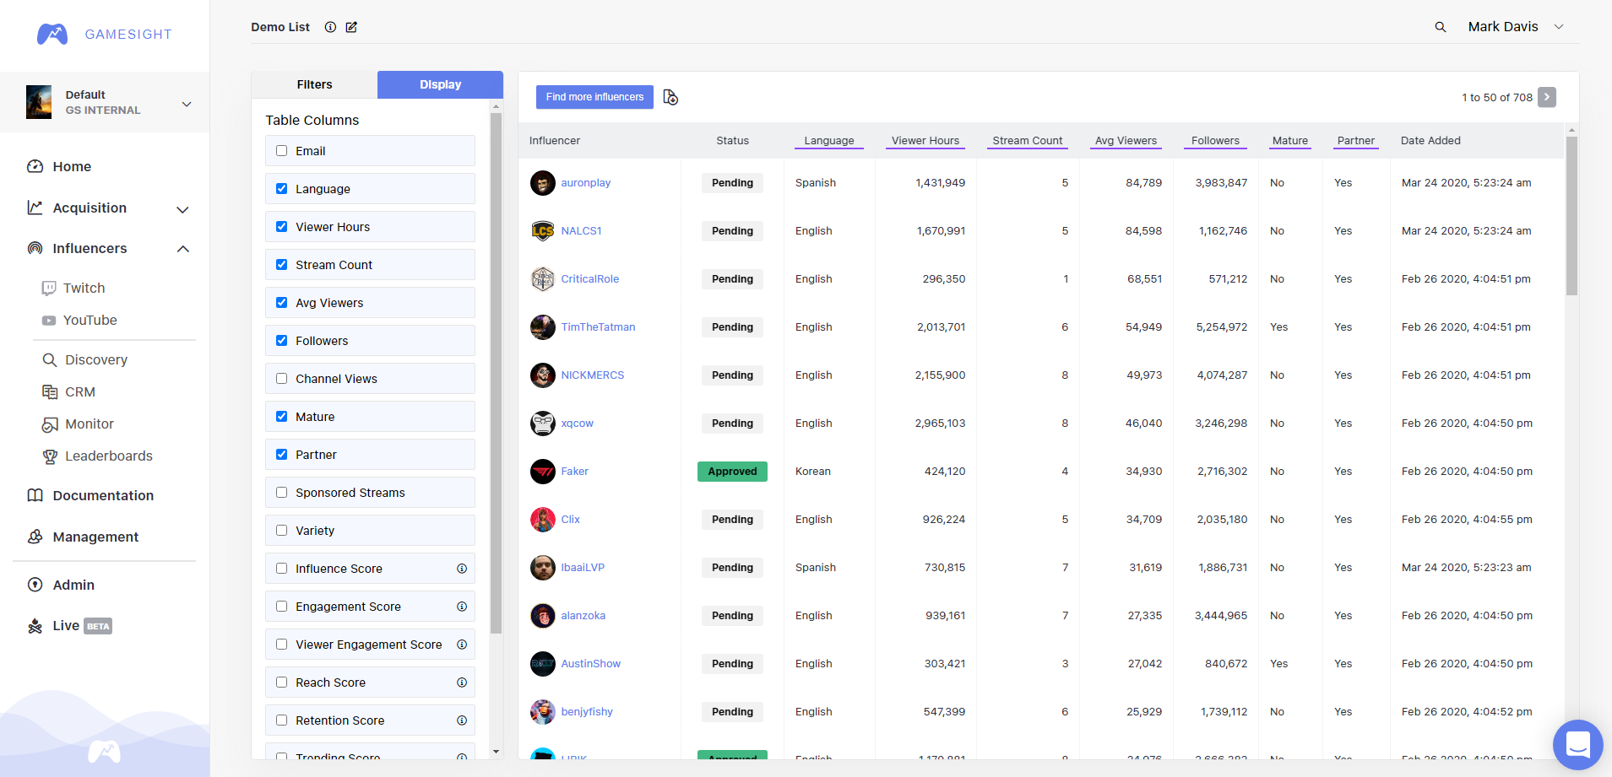Image resolution: width=1612 pixels, height=777 pixels.
Task: Click the Default account game thumbnail
Action: [39, 102]
